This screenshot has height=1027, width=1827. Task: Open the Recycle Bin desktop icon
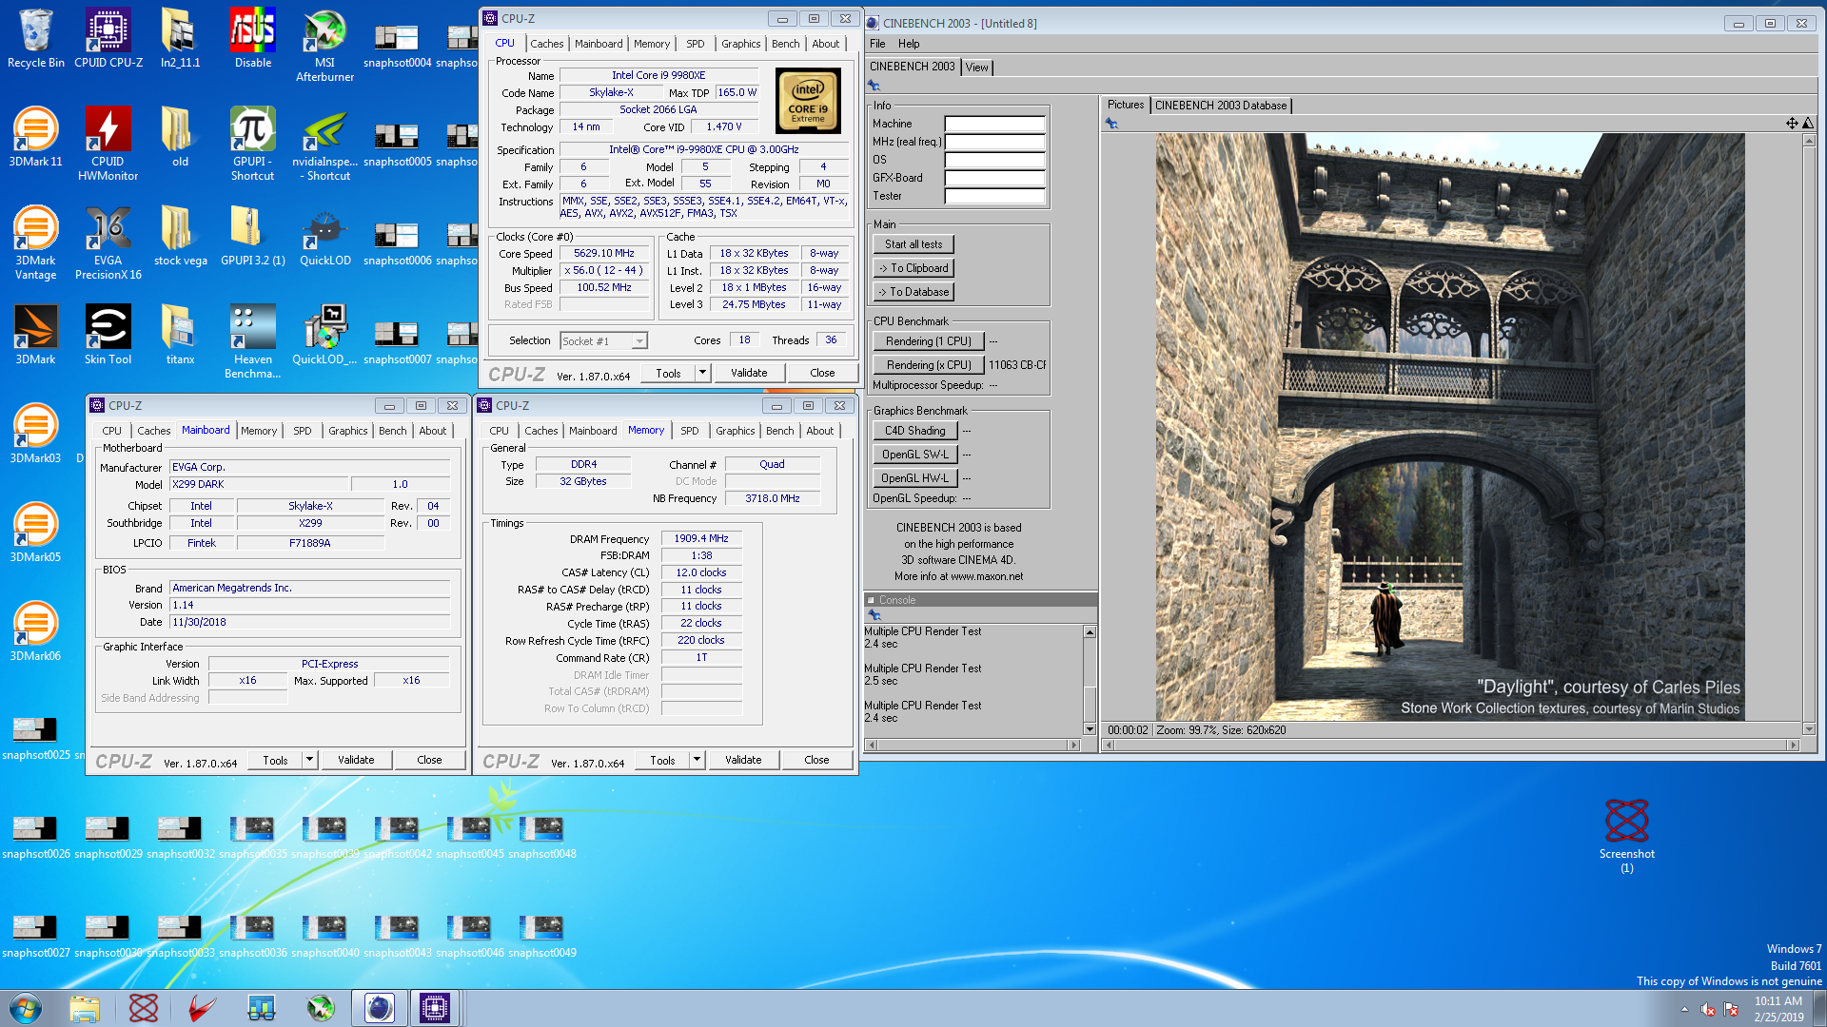[36, 39]
